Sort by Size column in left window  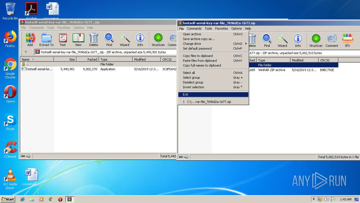65,59
